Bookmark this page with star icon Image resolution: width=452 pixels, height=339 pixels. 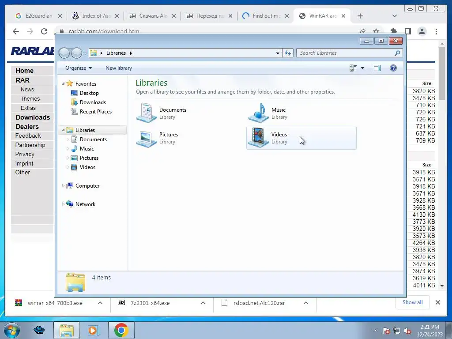pyautogui.click(x=376, y=31)
